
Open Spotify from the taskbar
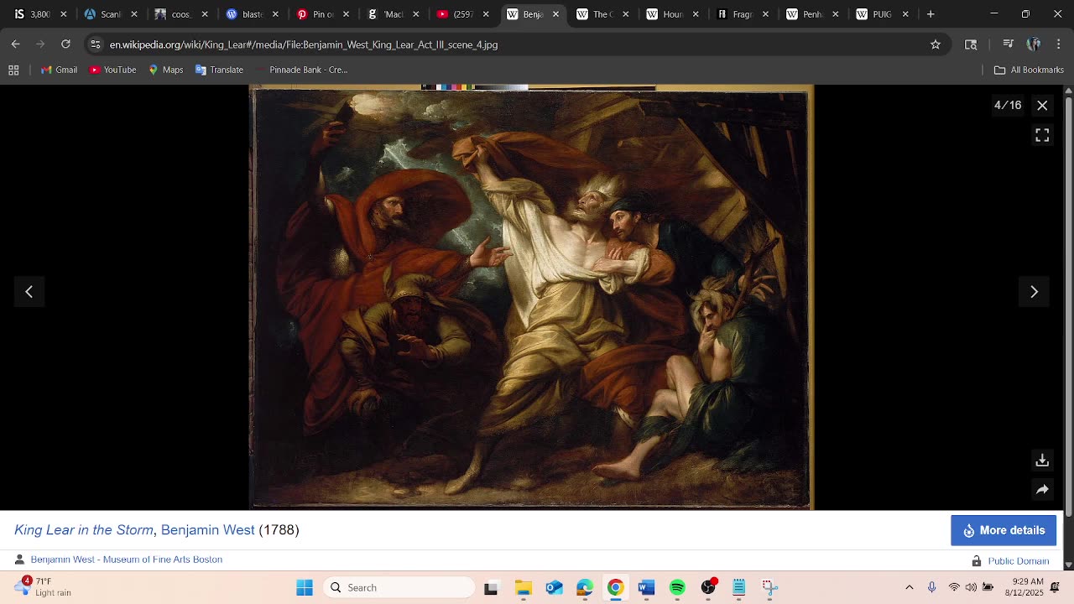click(677, 588)
